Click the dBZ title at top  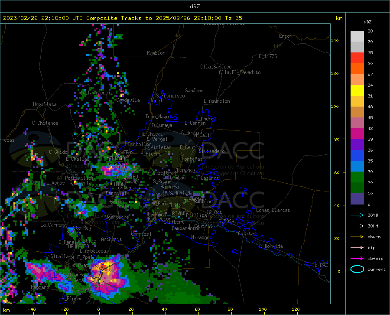tap(195, 6)
